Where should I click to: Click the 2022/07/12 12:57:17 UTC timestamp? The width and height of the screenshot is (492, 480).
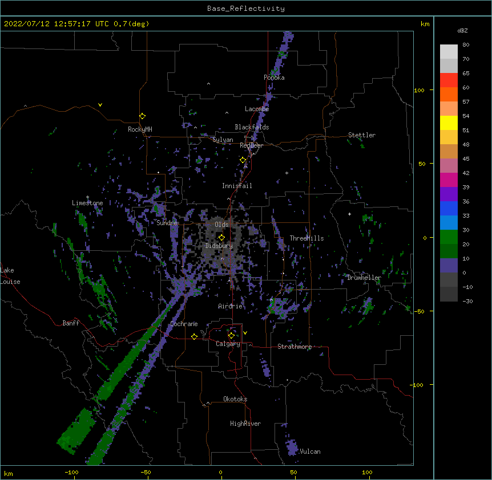coord(56,24)
